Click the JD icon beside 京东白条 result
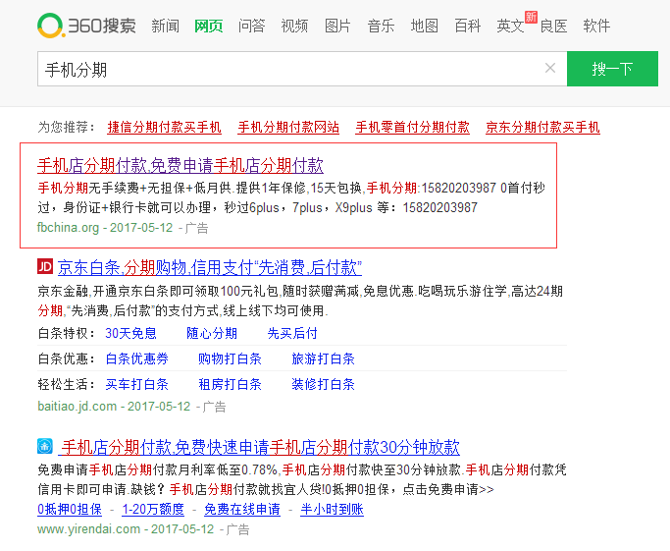 tap(44, 267)
